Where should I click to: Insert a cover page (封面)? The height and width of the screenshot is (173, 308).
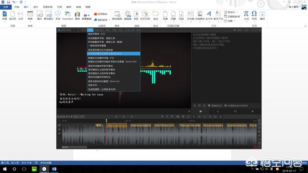(4, 15)
